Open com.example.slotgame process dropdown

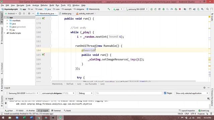(58, 93)
